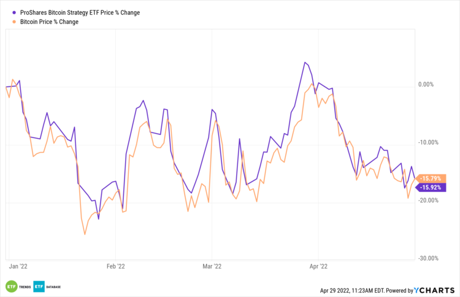Click the green ETF Trends logo
Screen dimensions: 460x297
pyautogui.click(x=11, y=287)
